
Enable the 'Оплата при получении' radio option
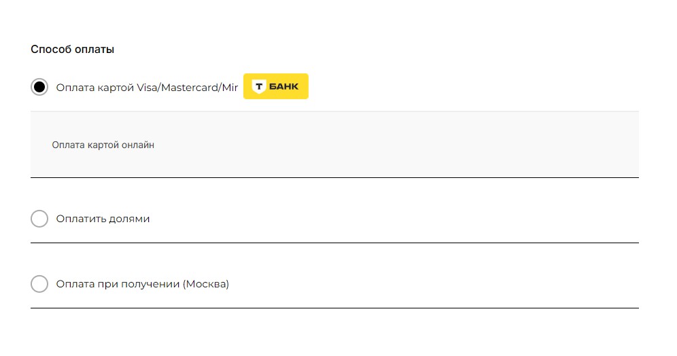click(39, 284)
